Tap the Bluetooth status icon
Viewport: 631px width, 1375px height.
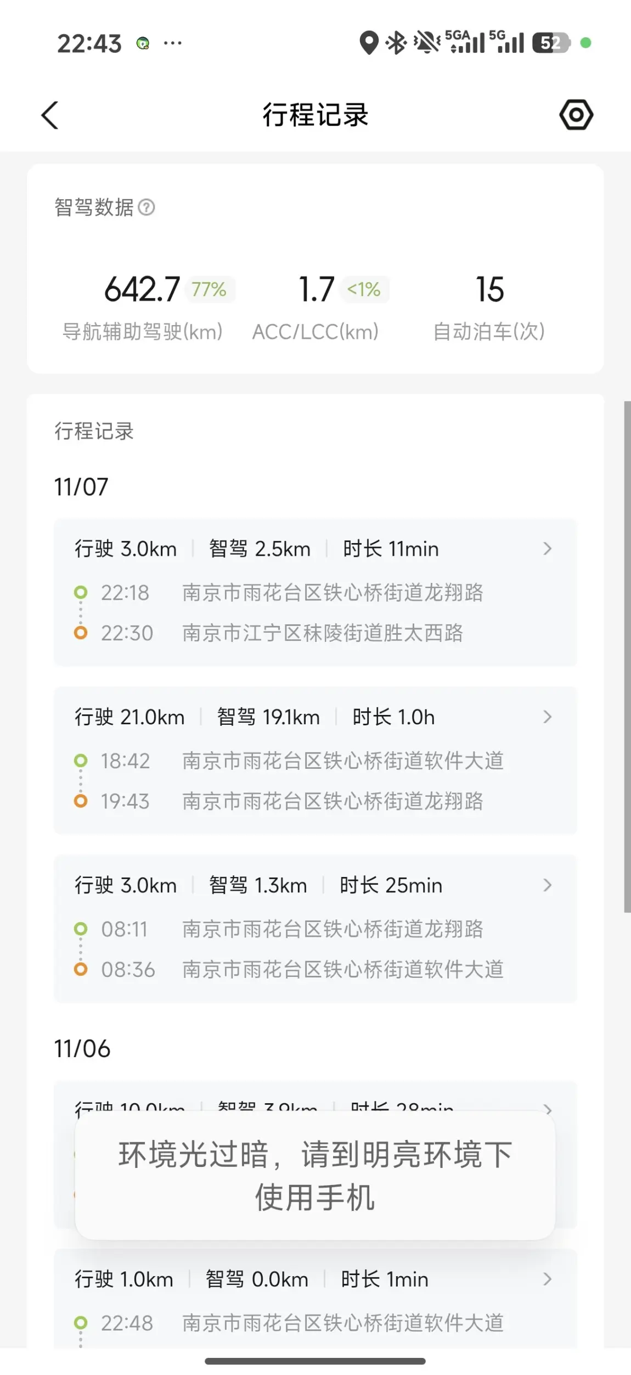396,43
